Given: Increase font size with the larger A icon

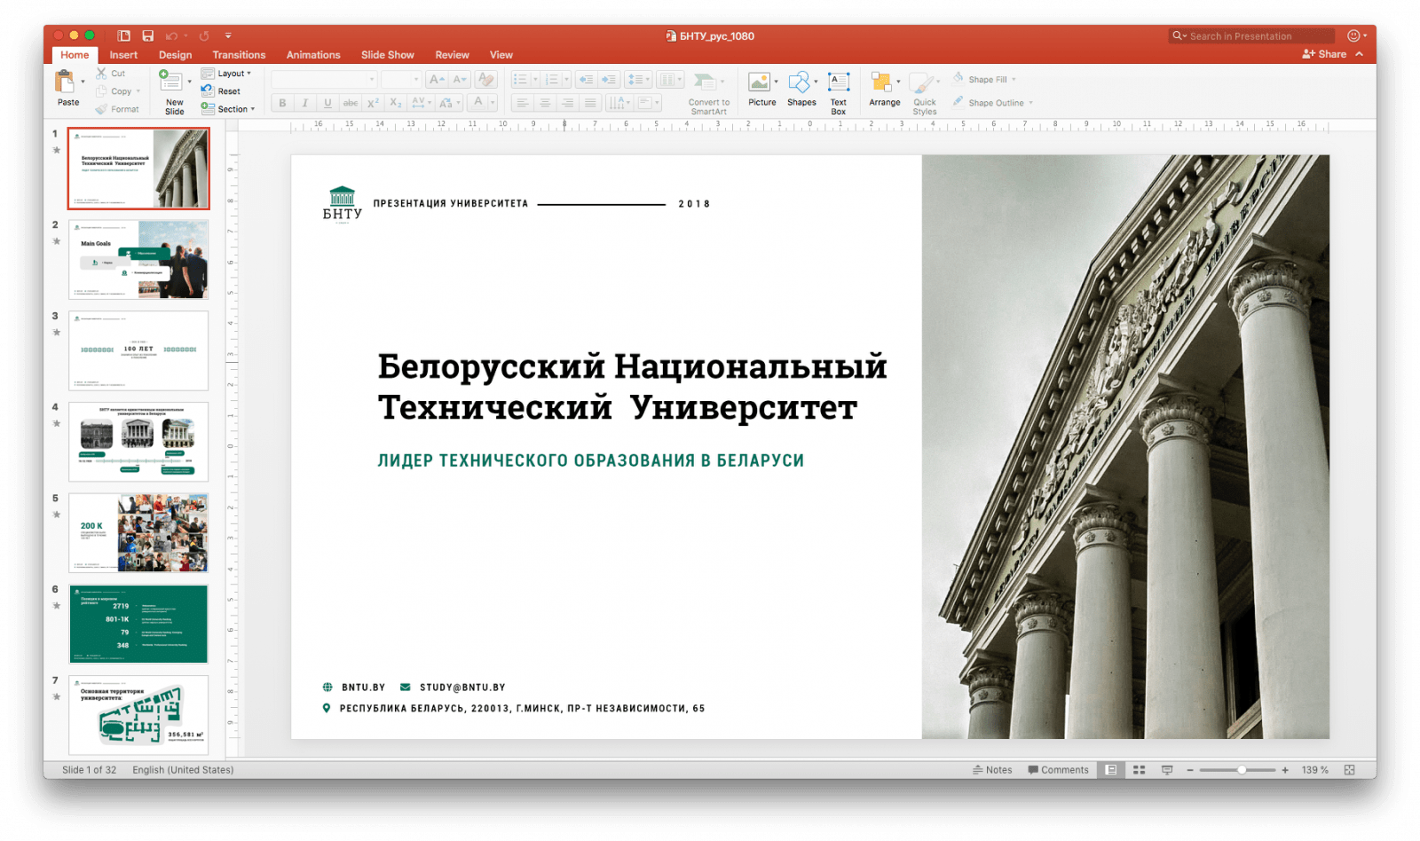Looking at the screenshot, I should click(x=436, y=80).
